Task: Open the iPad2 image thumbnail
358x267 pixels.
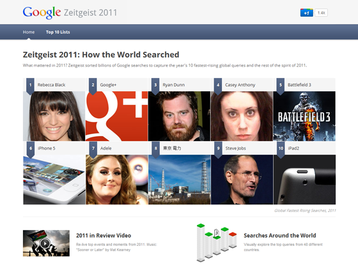Action: click(304, 179)
